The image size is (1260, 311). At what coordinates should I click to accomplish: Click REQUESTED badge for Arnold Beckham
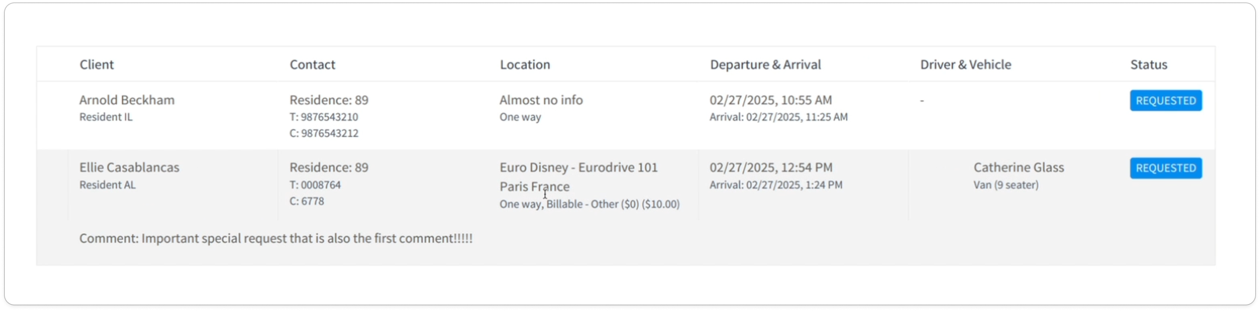coord(1165,101)
